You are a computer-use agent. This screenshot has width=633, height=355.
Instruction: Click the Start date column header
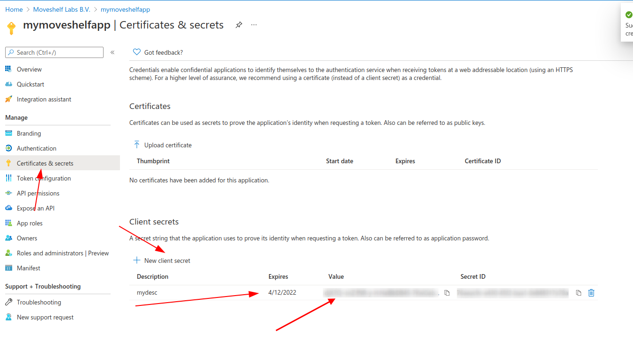tap(340, 161)
